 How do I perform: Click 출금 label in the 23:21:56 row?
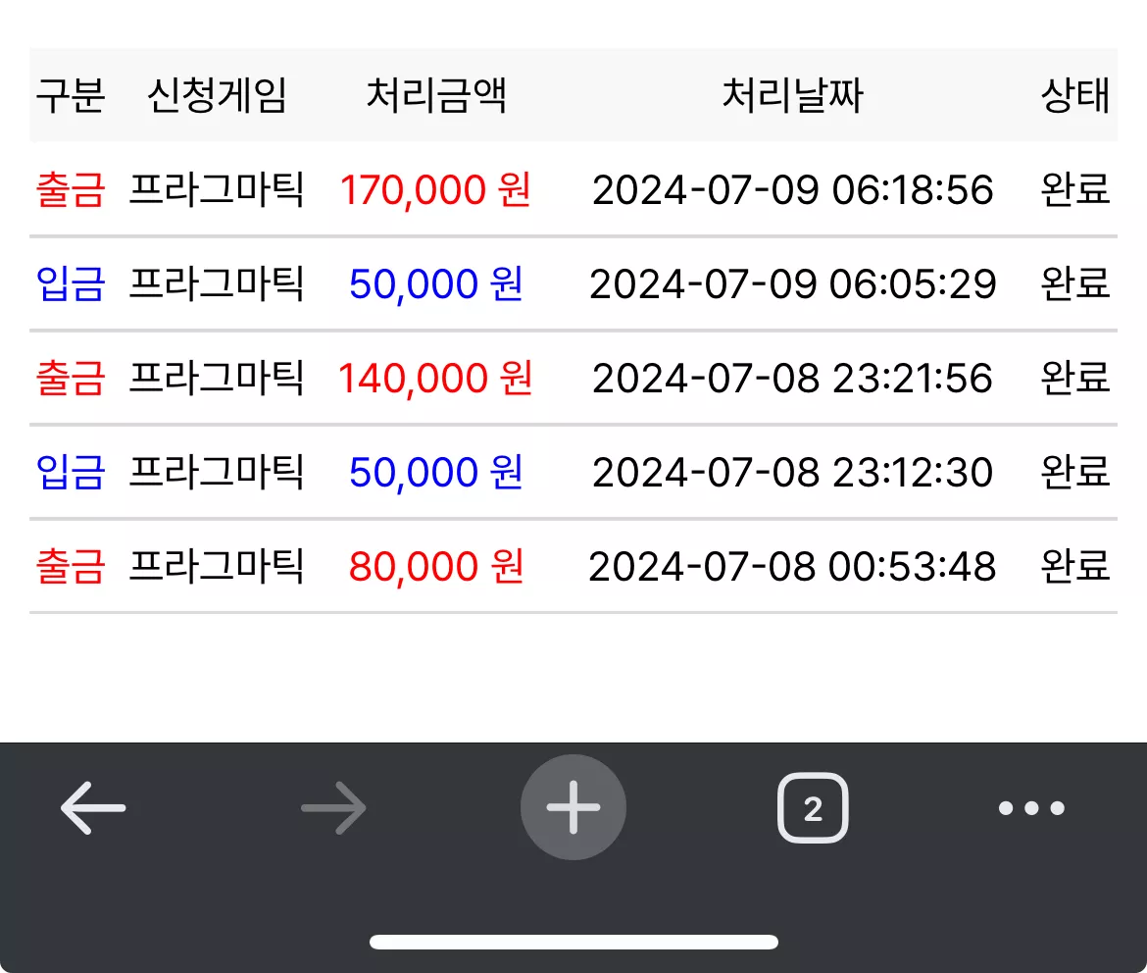(71, 378)
